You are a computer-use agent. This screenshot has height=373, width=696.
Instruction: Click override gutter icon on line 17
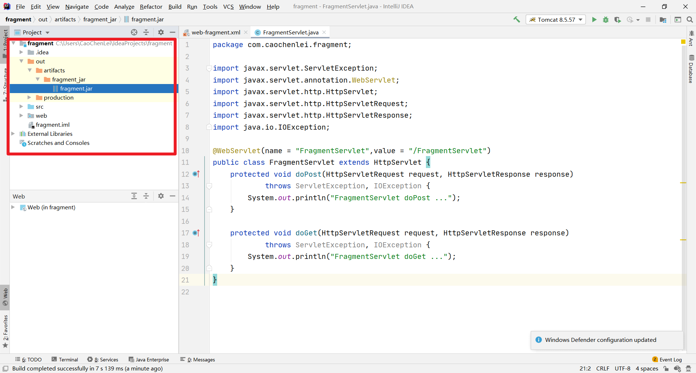[x=196, y=233]
